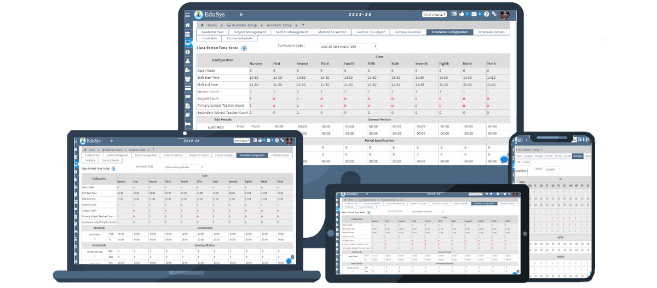The height and width of the screenshot is (288, 657).
Task: Open the hamburger menu on the desktop monitor
Action: click(188, 14)
